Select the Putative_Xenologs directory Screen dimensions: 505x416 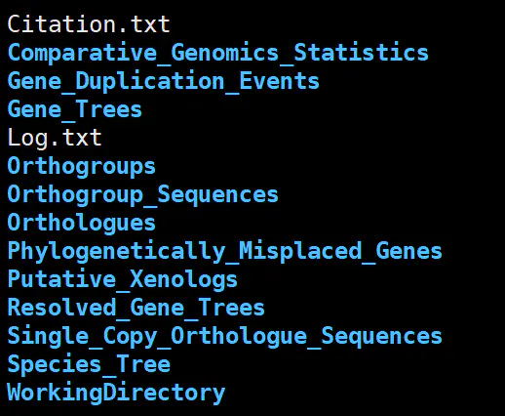(123, 279)
